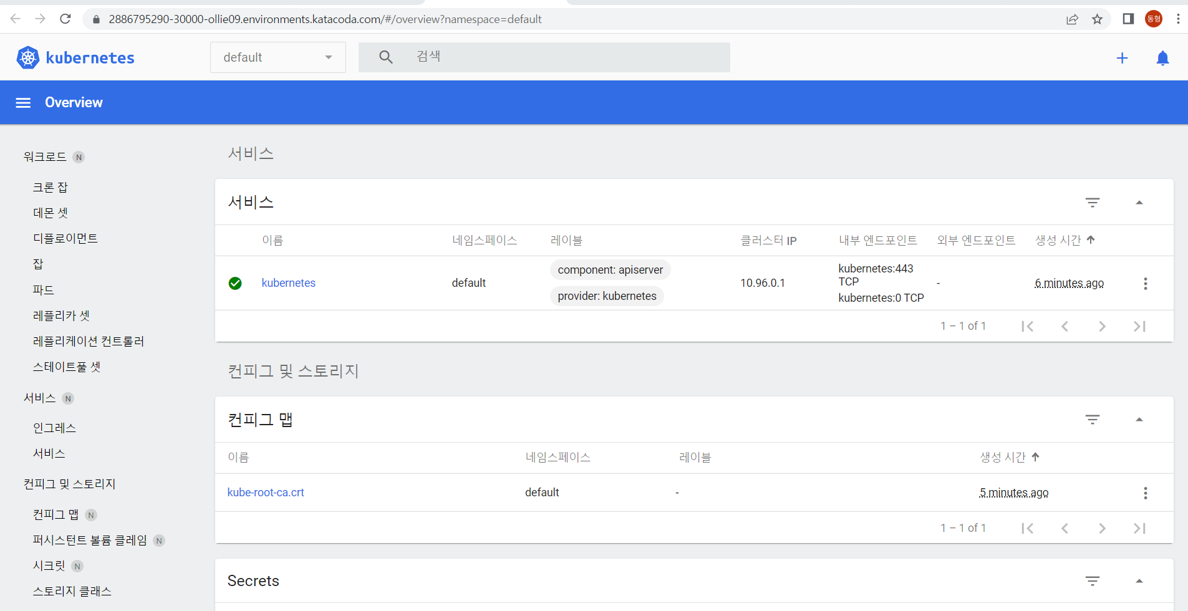
Task: Sort 컨피그 맵 table by 이름 column
Action: tap(238, 457)
